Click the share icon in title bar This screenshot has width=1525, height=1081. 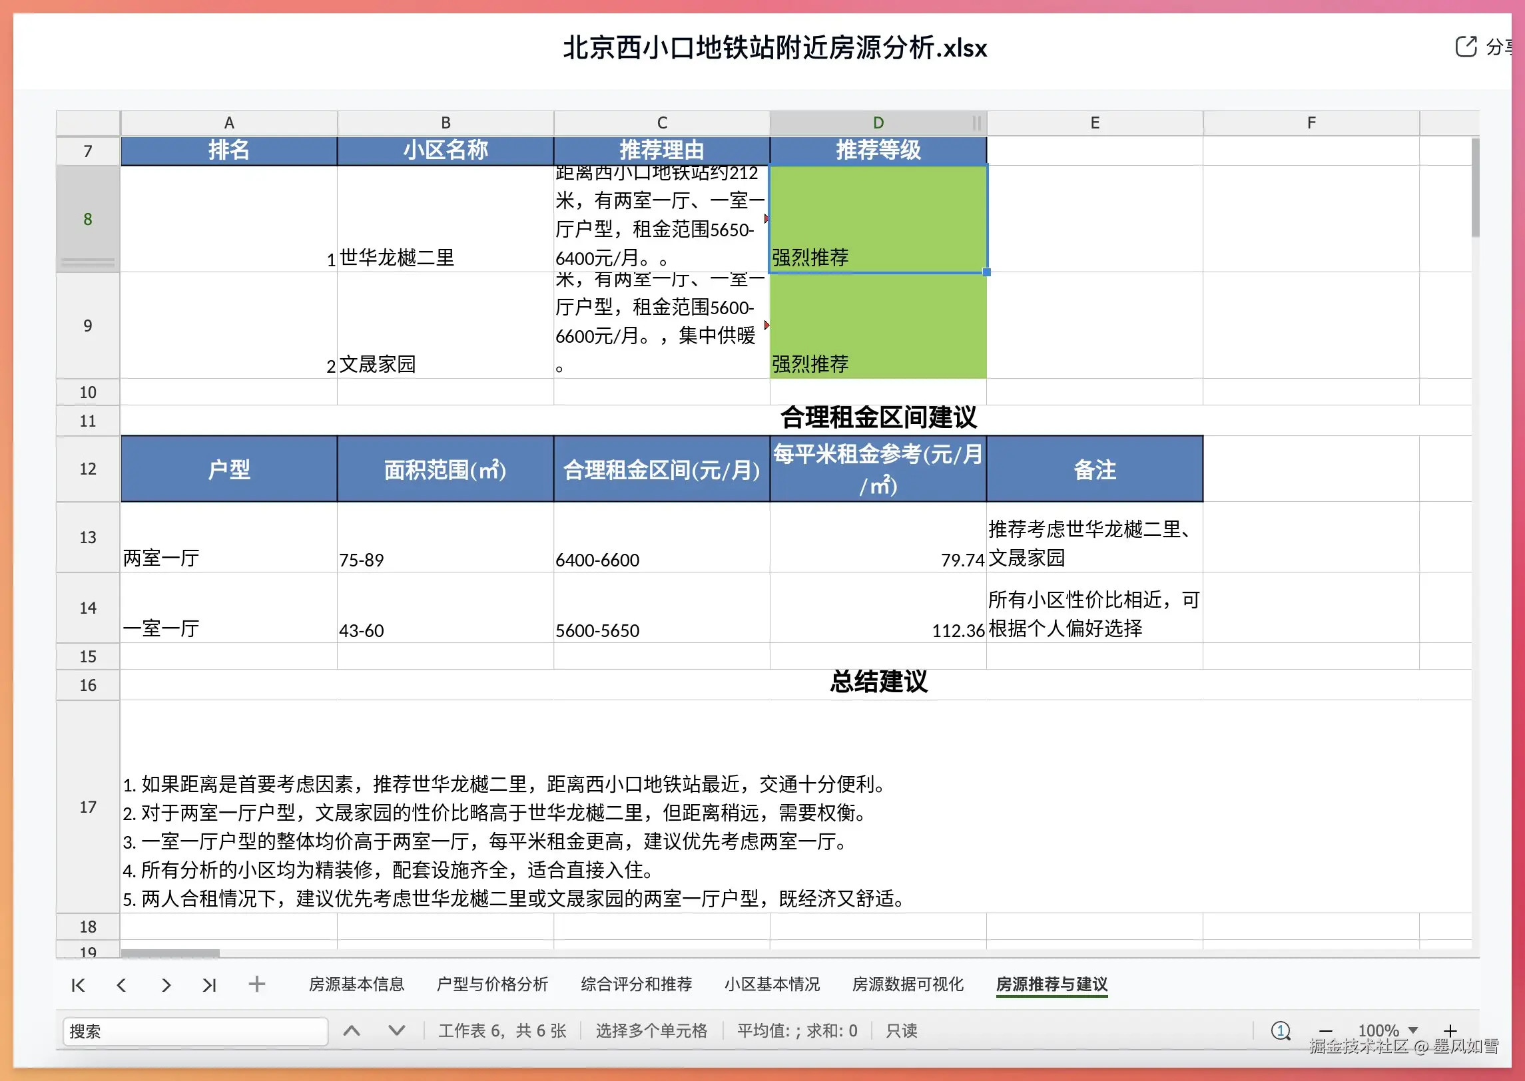(x=1466, y=47)
